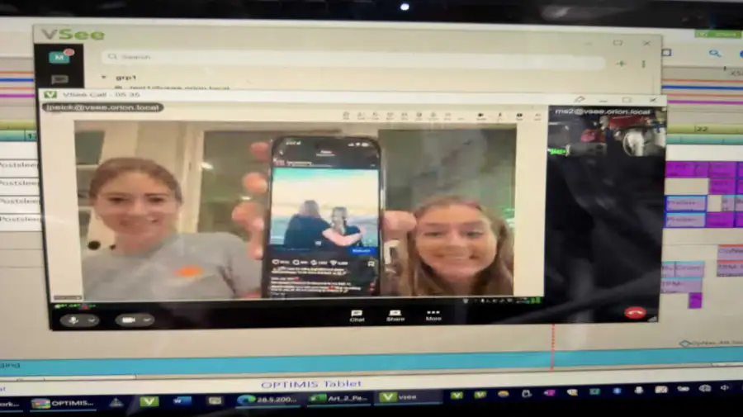Screen dimensions: 743x417
Task: Open the VSee messages chat sidebar icon
Action: point(59,80)
